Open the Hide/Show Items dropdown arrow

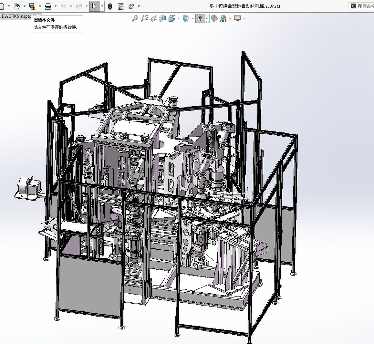click(207, 18)
